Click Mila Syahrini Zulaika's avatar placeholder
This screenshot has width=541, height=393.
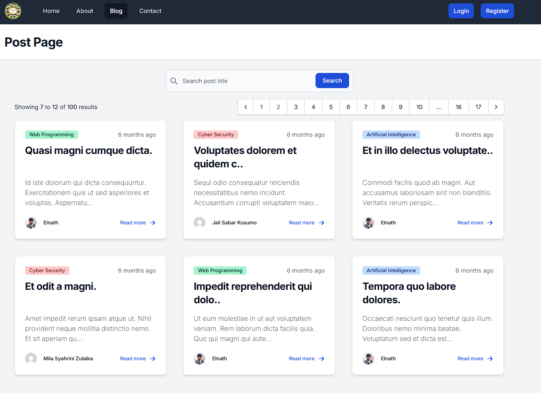[x=31, y=359]
